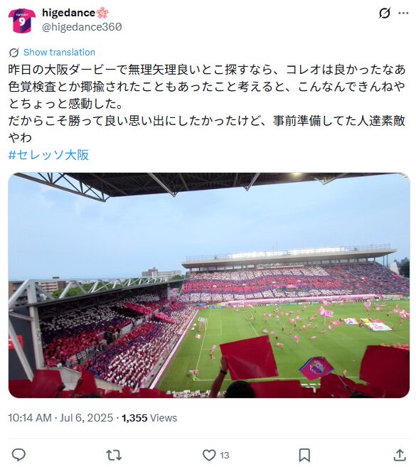This screenshot has width=416, height=467.
Task: Click translation icon beside Show translation
Action: (x=14, y=53)
